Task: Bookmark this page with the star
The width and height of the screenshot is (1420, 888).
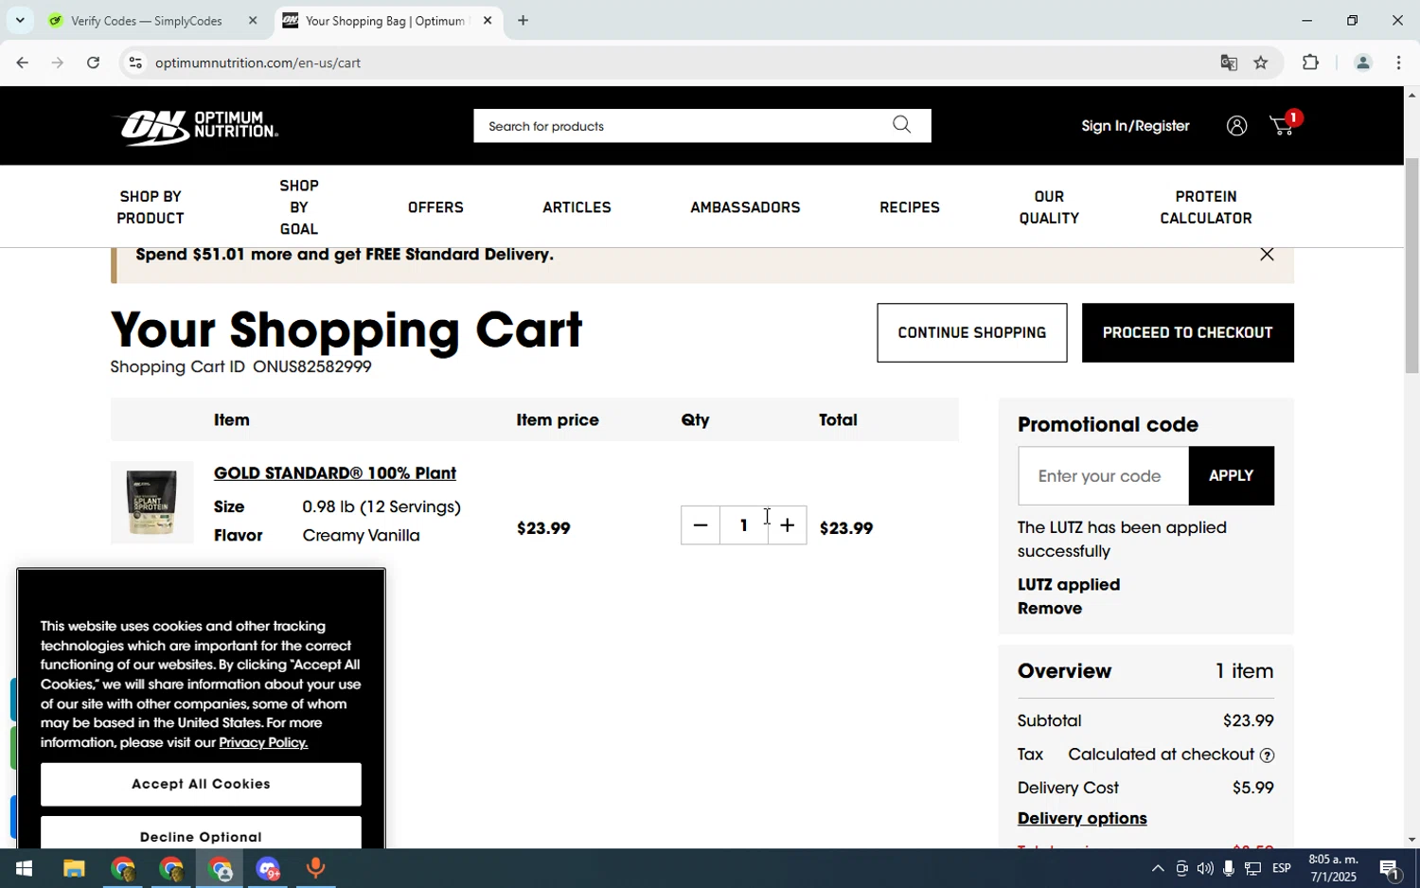Action: click(1261, 62)
